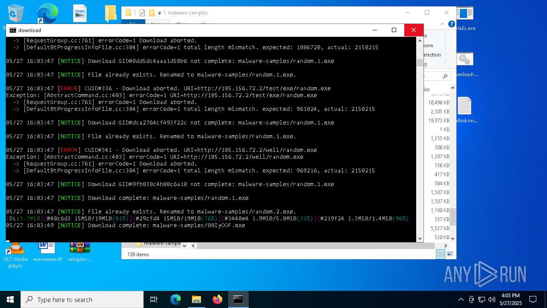Viewport: 547px width, 308px height.
Task: Open the Windows Start menu
Action: pyautogui.click(x=10, y=299)
